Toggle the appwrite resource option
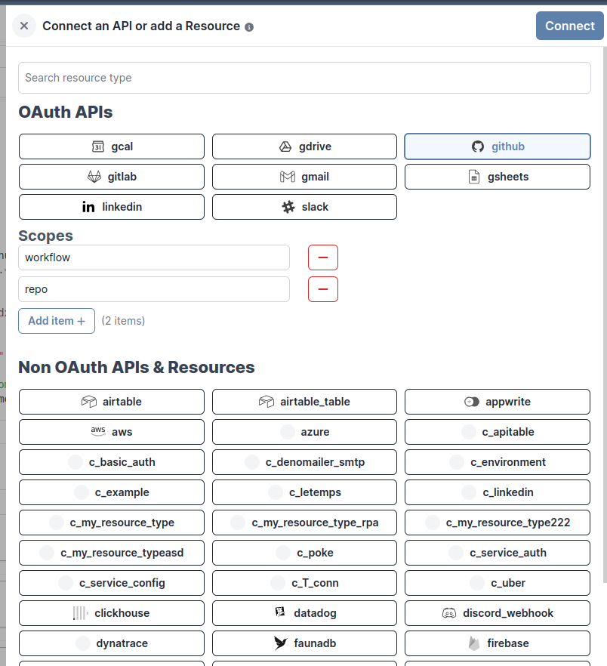Screen dimensions: 607x666 point(497,402)
